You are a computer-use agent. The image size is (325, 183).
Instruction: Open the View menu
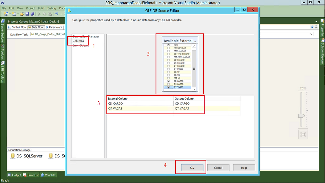(20, 8)
